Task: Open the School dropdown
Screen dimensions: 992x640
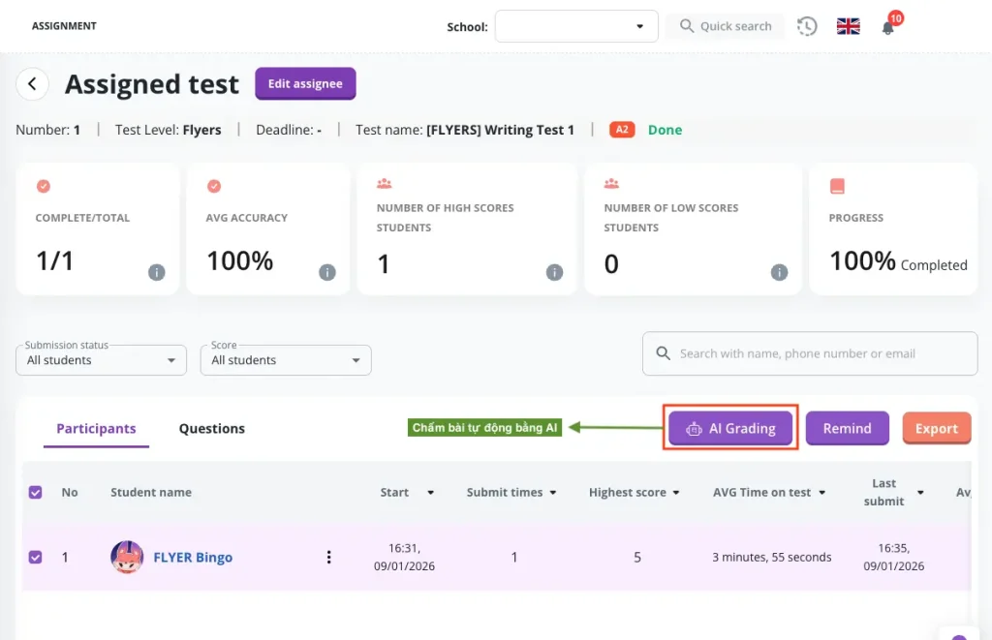Action: [x=575, y=26]
